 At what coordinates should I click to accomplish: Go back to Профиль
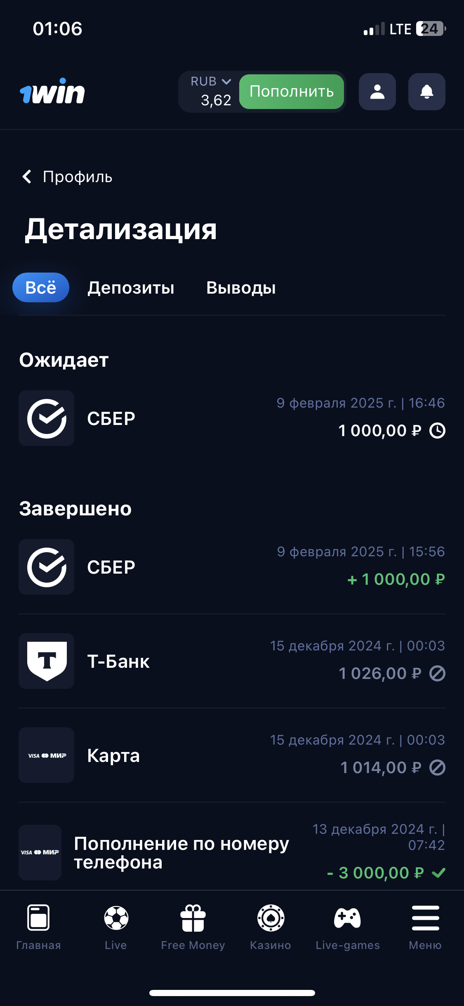pyautogui.click(x=67, y=177)
